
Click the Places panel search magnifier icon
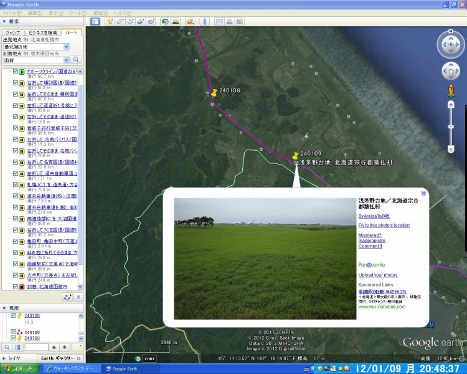coord(7,347)
